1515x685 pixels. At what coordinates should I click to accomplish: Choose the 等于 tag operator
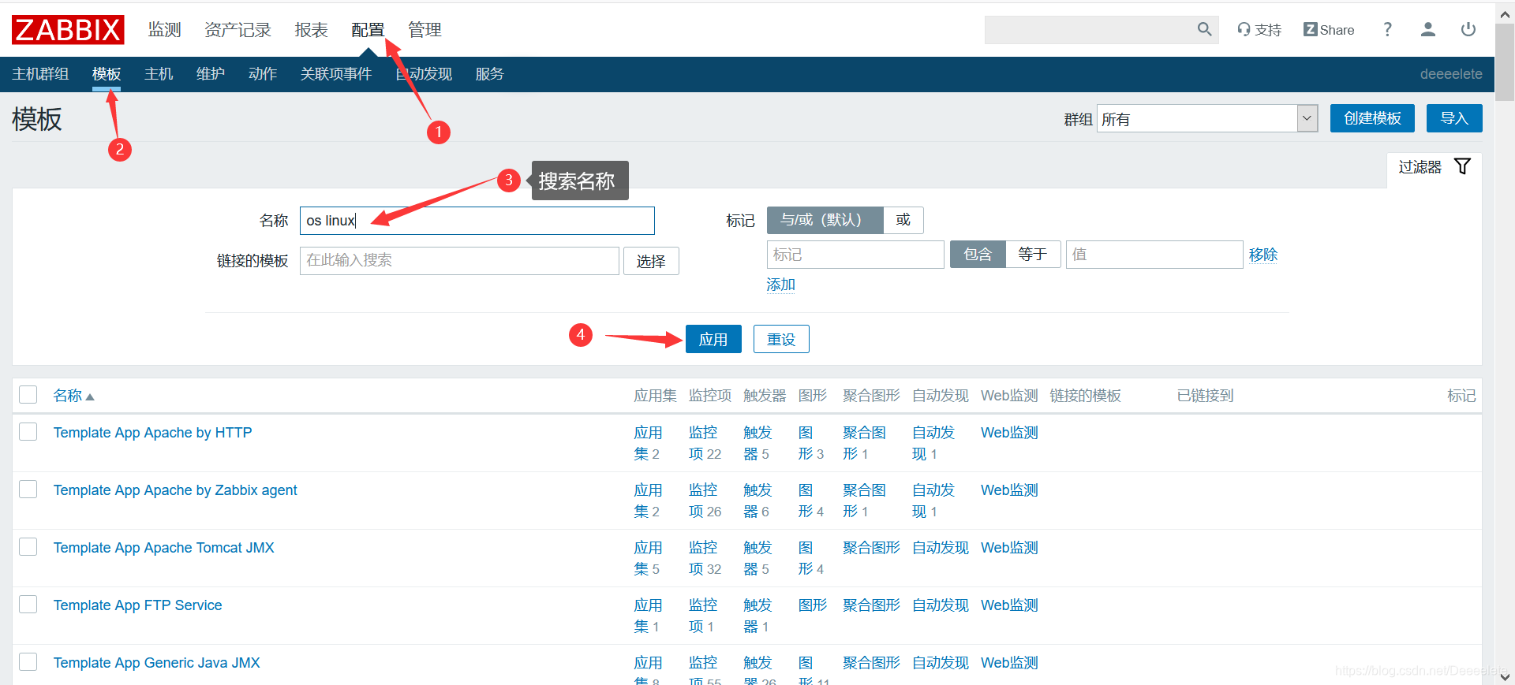[1033, 255]
